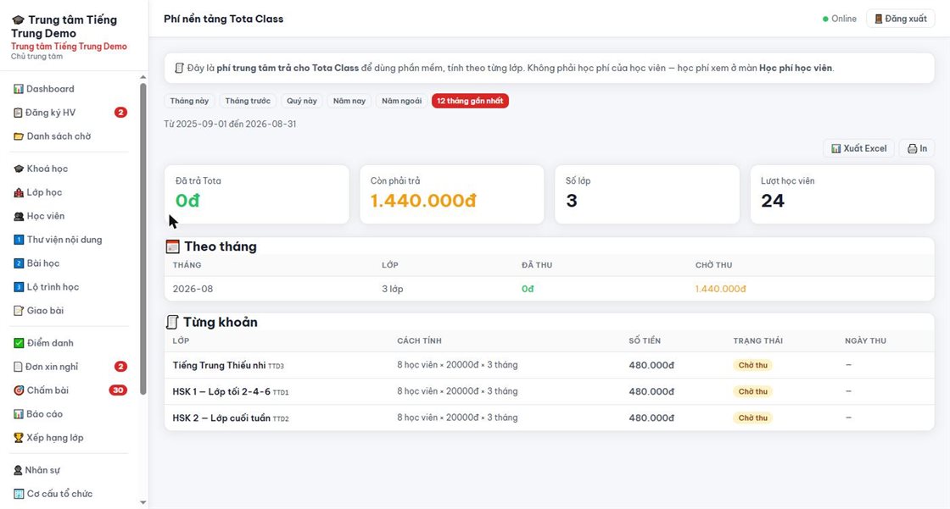
Task: Open Dashboard icon in sidebar
Action: (x=19, y=89)
